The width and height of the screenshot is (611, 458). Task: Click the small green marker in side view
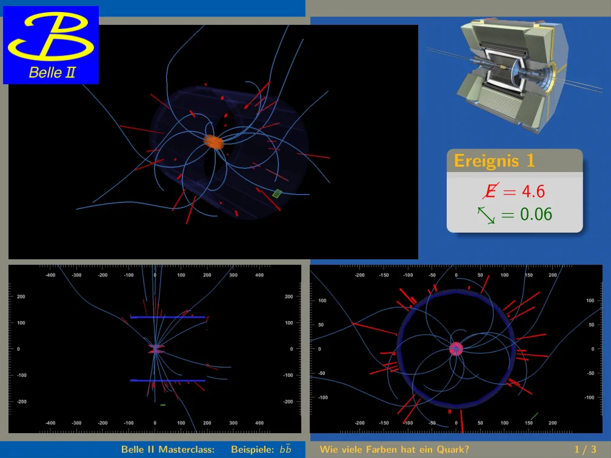tap(162, 405)
